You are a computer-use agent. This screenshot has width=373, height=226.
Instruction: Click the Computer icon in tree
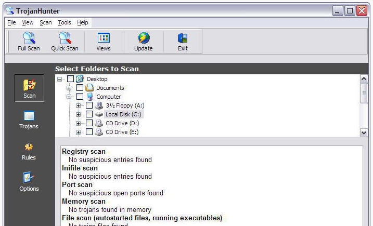coord(89,97)
